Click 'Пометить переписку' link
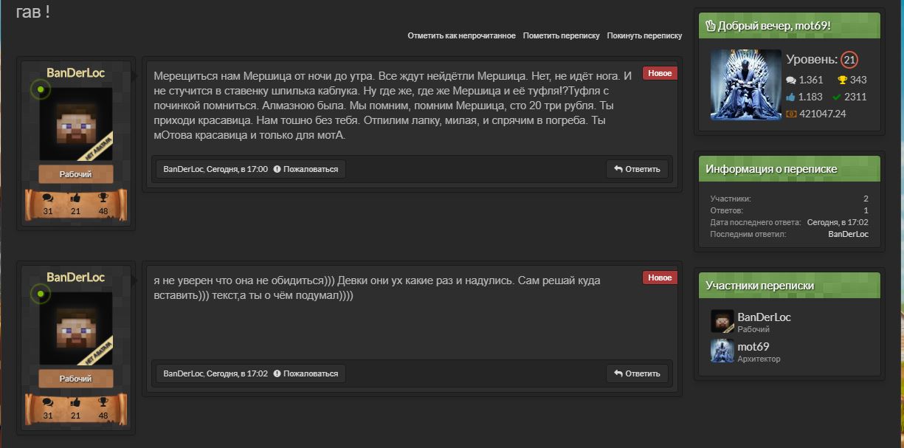 click(561, 35)
